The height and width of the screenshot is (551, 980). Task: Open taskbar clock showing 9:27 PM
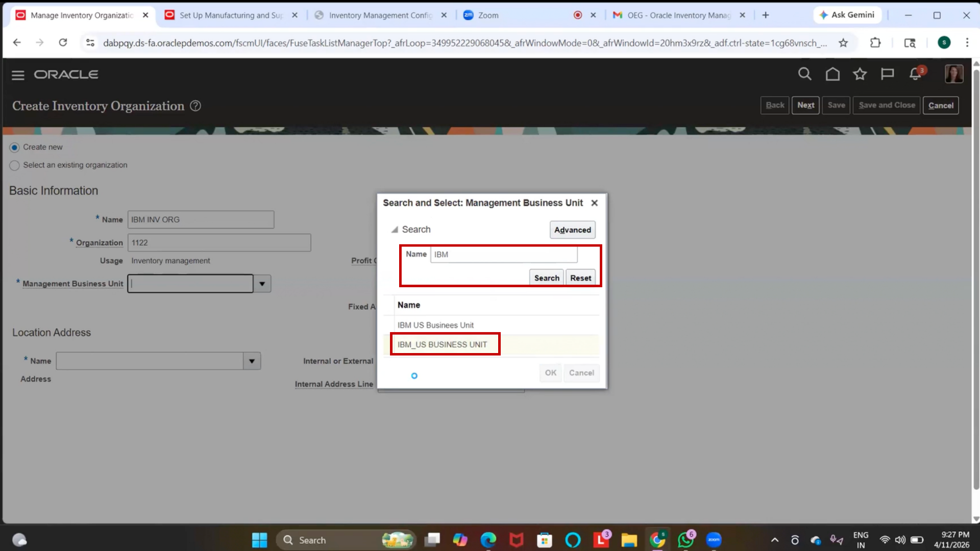(952, 540)
